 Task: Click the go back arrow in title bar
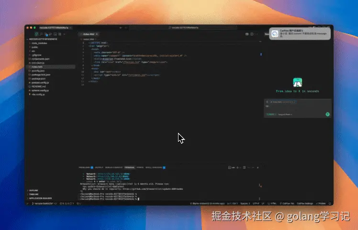[x=121, y=28]
